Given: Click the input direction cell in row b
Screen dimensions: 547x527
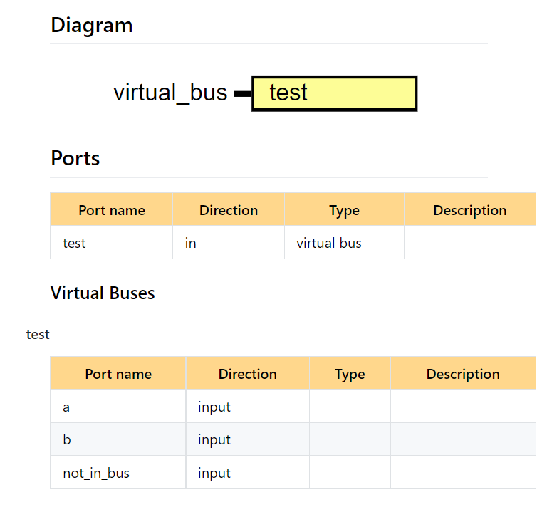Looking at the screenshot, I should click(248, 439).
